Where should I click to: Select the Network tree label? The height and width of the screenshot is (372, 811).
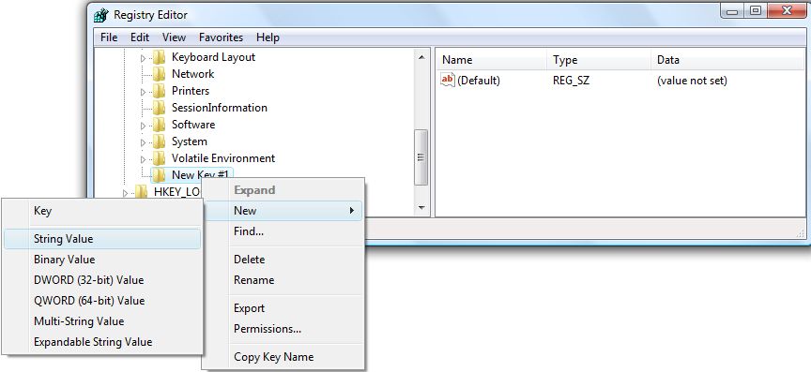[x=193, y=74]
